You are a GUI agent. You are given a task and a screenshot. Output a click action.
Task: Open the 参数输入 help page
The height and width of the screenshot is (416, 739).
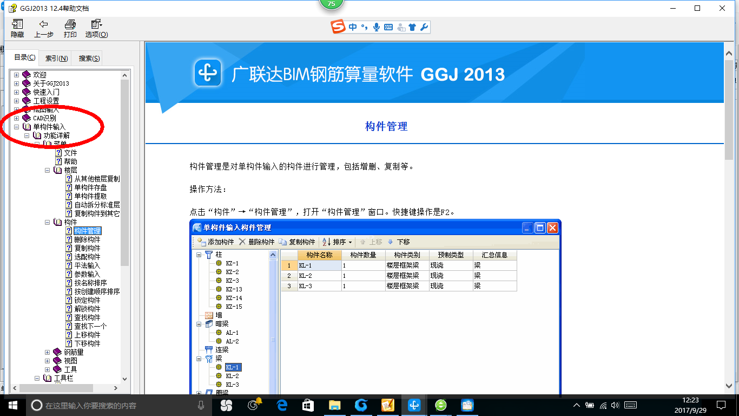(87, 274)
